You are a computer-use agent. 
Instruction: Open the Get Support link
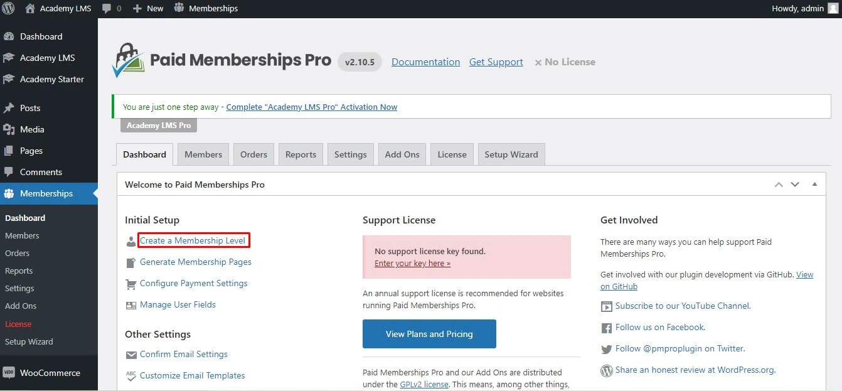pyautogui.click(x=496, y=62)
